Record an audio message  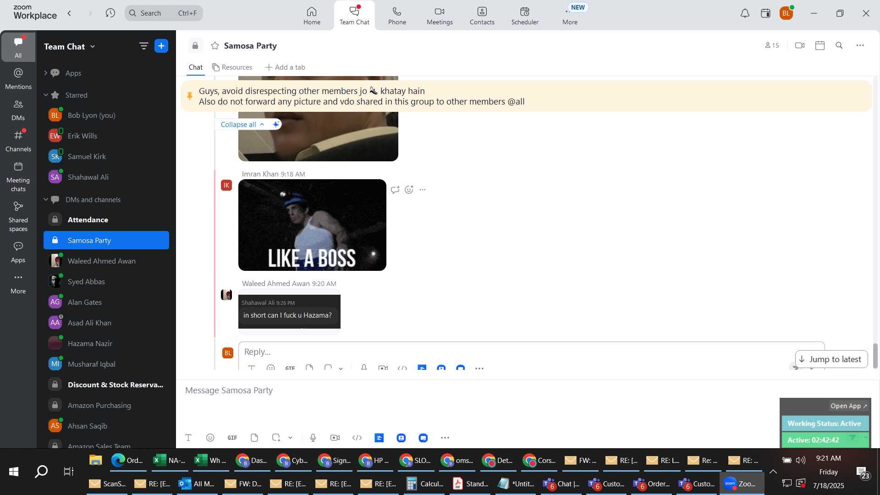point(313,438)
